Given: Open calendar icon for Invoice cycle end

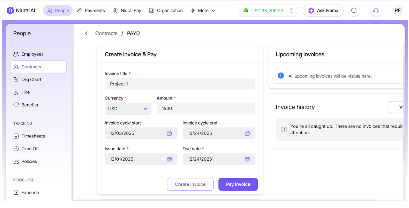Looking at the screenshot, I should coord(247,133).
